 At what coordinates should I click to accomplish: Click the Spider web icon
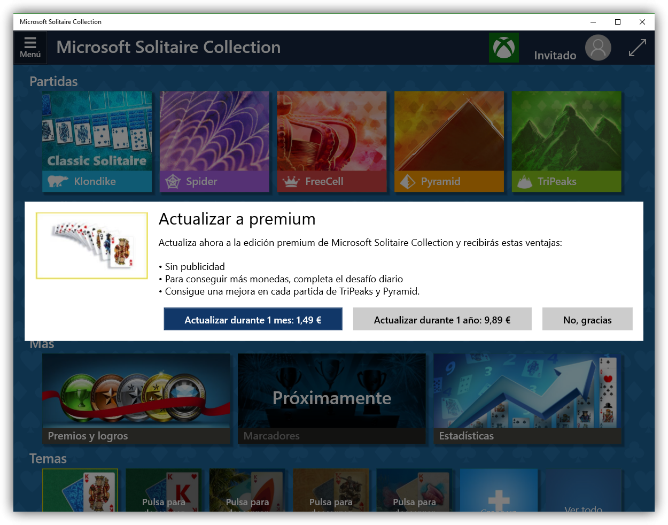tap(173, 181)
